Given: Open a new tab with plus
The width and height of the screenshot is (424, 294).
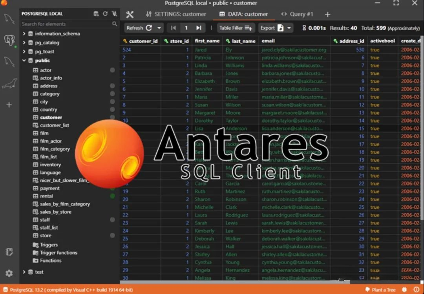Looking at the screenshot, I should point(327,15).
